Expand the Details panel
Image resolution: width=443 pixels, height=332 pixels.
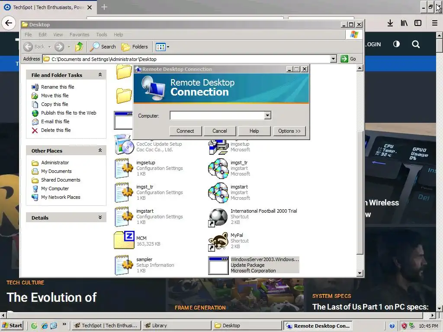point(100,217)
